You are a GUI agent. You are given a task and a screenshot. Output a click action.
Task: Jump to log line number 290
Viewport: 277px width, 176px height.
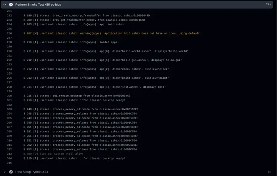coord(9,51)
